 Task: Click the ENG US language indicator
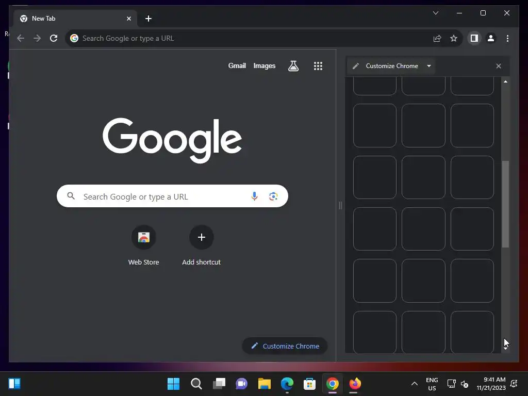pos(432,384)
